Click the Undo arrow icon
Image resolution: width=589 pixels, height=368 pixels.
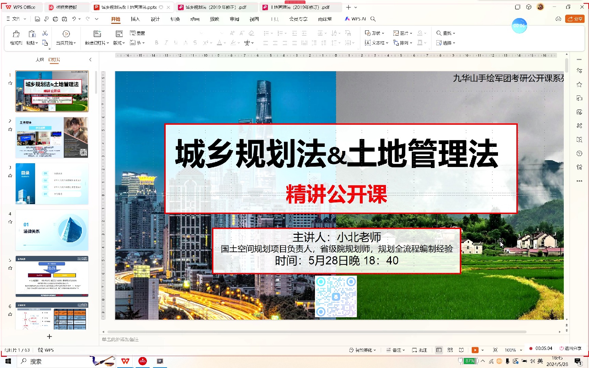pyautogui.click(x=74, y=19)
